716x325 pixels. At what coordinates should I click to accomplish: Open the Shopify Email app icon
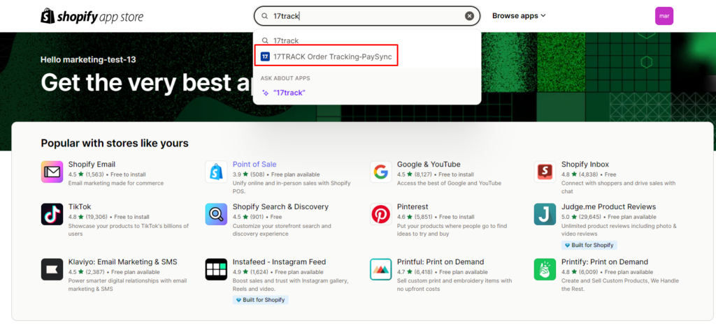pos(52,172)
